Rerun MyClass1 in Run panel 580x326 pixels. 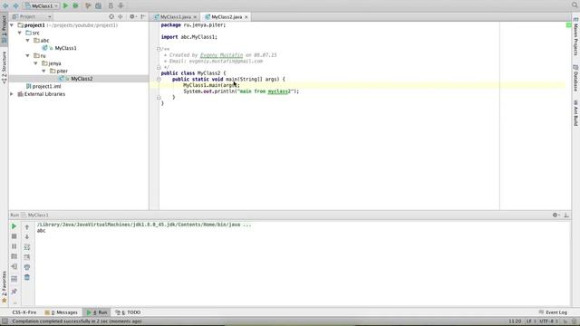14,226
